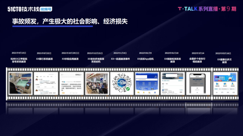Click the 全国多个省份行程码崩溃 caption
This screenshot has width=243, height=136.
coord(197,60)
